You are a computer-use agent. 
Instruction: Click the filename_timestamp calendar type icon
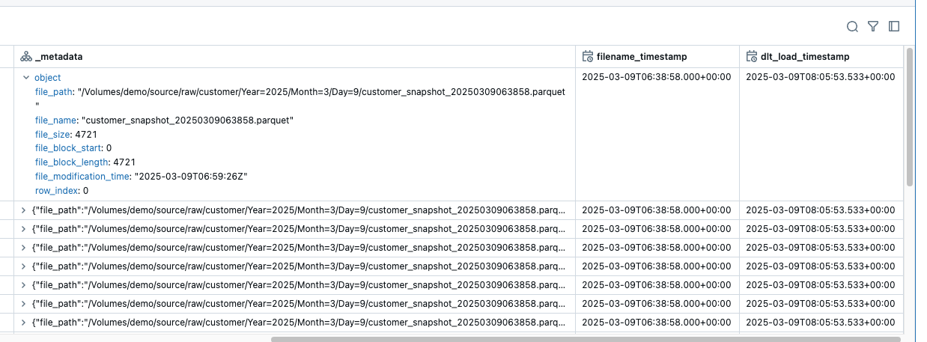(x=588, y=57)
